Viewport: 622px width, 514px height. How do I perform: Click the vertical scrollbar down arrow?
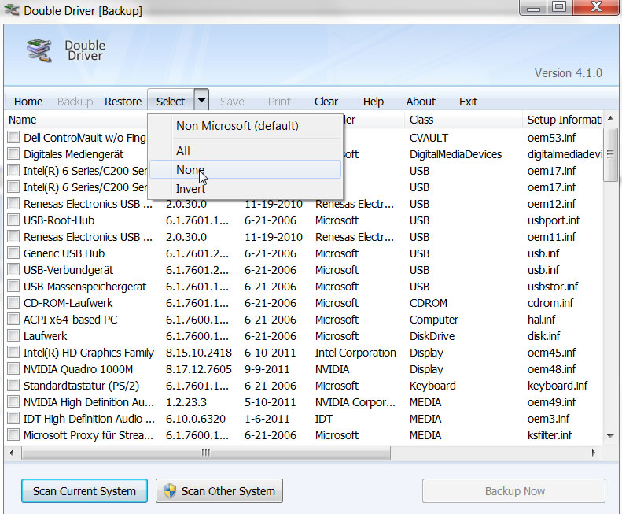611,436
